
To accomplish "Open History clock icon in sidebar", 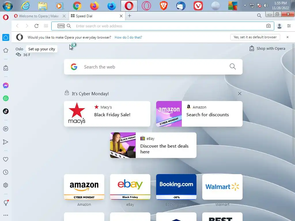I will tap(6, 172).
